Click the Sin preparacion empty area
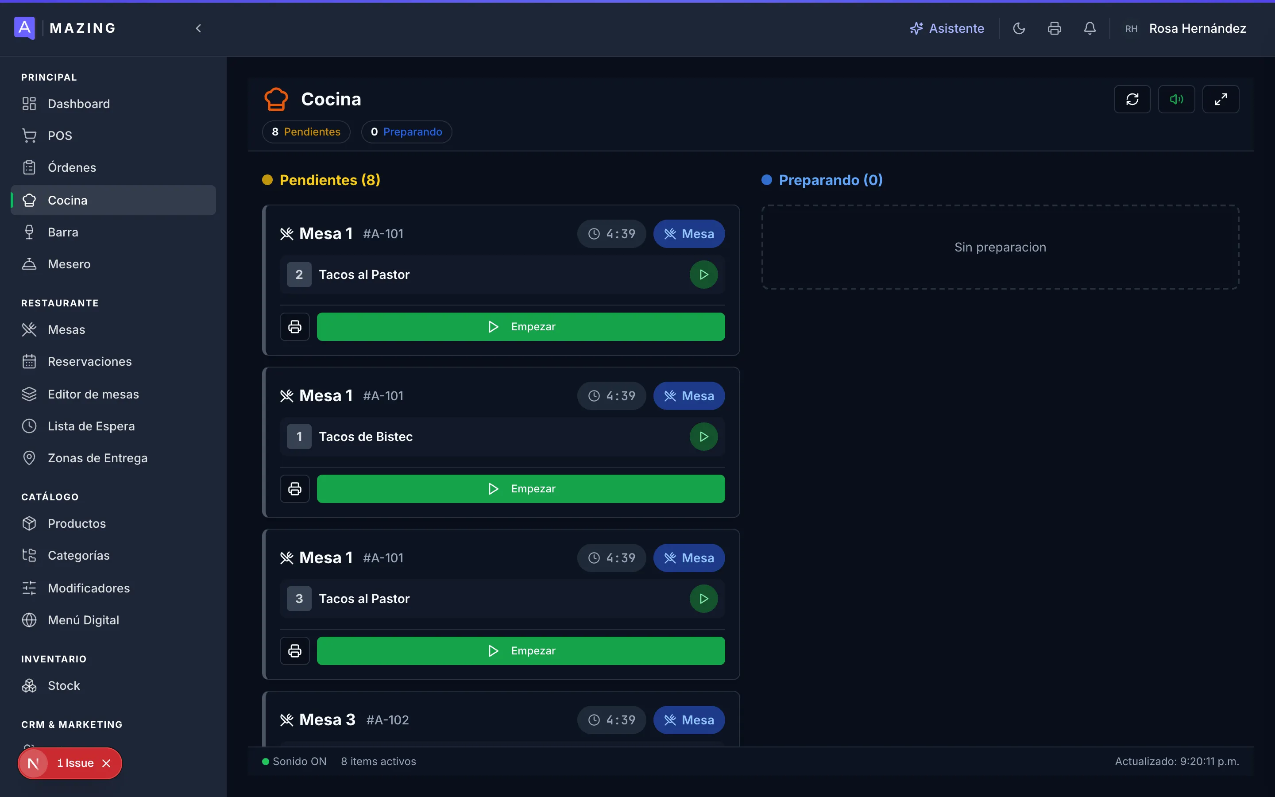1275x797 pixels. click(x=1000, y=247)
